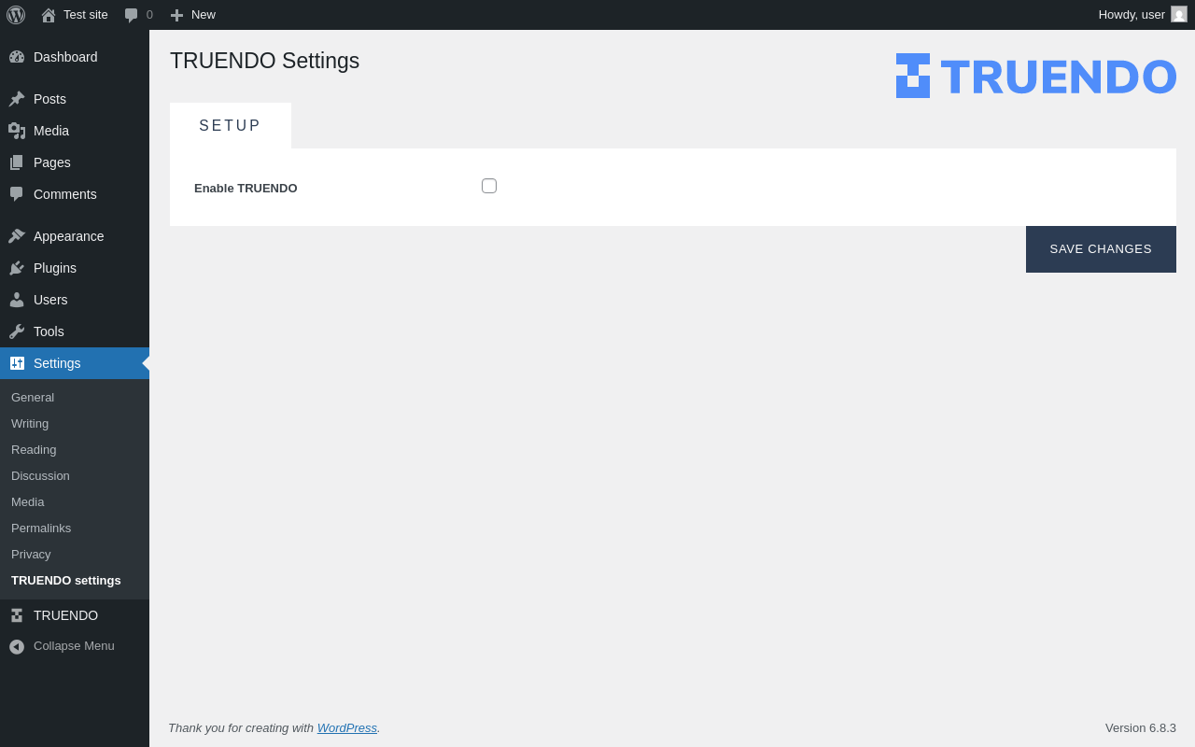The height and width of the screenshot is (747, 1195).
Task: Click the user avatar icon
Action: tap(1179, 15)
